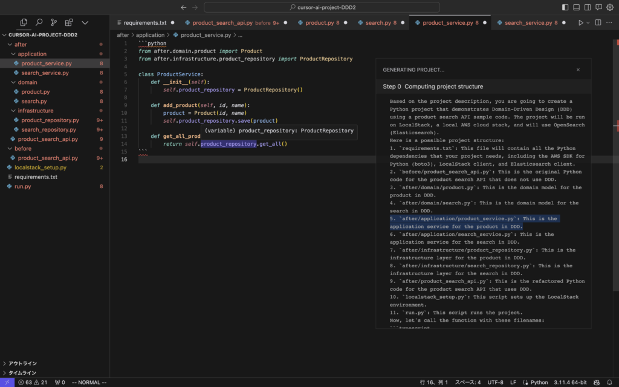Switch to product_search_api.py before tab
Viewport: 619px width, 387px height.
pos(236,23)
